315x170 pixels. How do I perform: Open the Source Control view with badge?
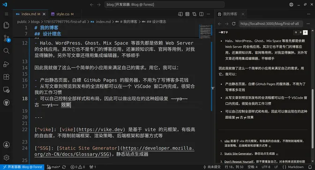point(6,38)
